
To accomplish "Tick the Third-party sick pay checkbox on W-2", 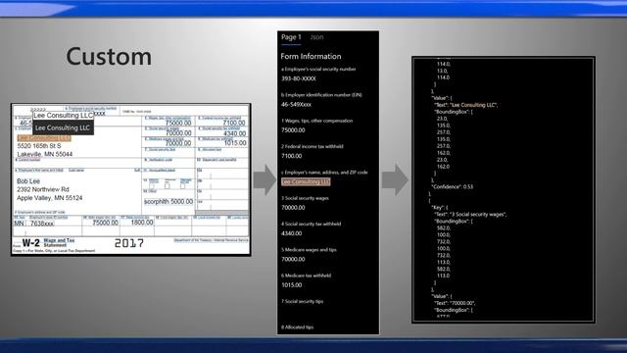I will [183, 186].
